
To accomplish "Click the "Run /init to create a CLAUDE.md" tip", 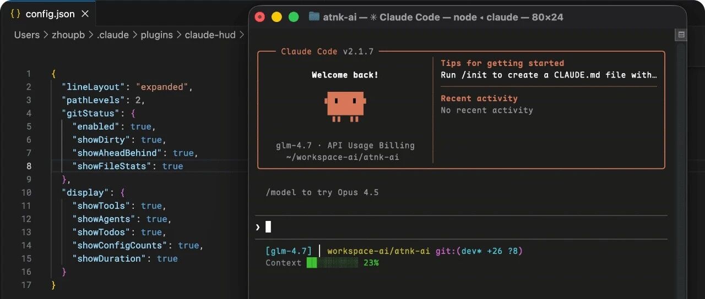I will [x=549, y=75].
